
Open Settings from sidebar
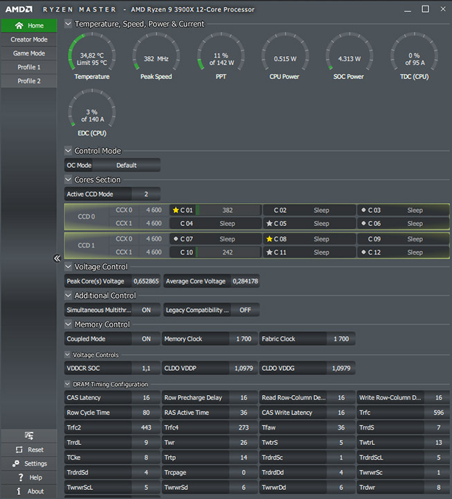(29, 464)
